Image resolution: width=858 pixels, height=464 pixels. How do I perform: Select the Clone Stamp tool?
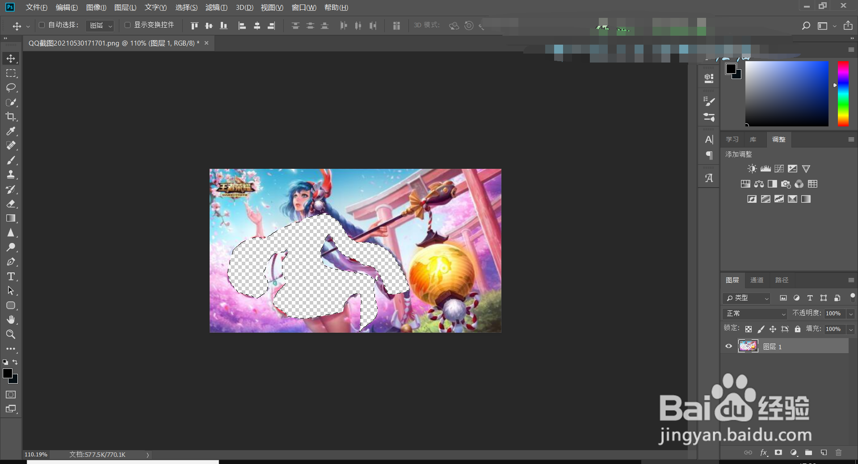click(x=11, y=175)
